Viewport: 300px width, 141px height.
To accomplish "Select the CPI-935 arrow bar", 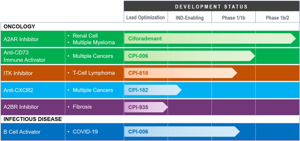I will (146, 107).
